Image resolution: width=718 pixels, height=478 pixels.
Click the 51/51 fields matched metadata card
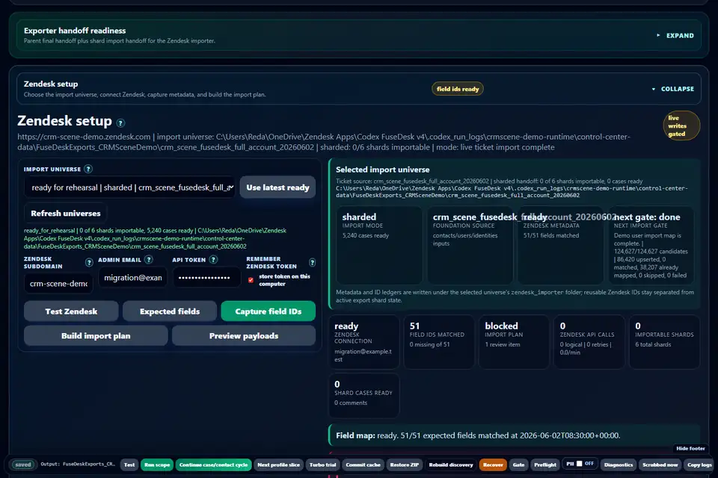click(x=560, y=245)
